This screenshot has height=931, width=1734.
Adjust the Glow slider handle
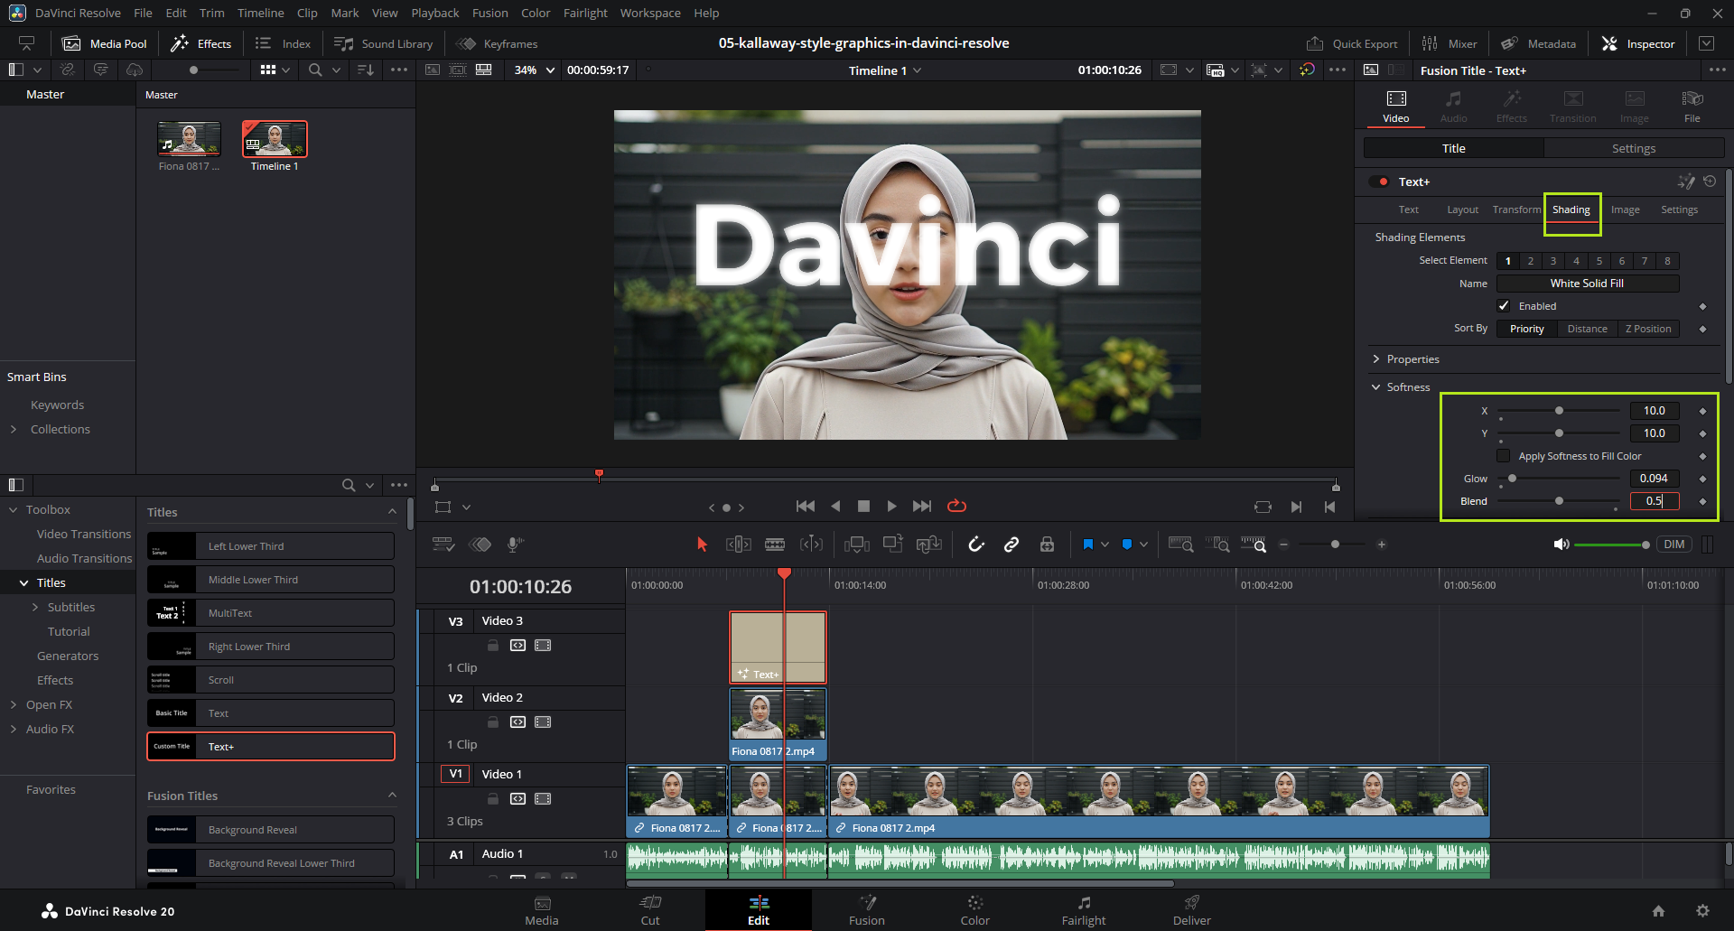(x=1513, y=479)
